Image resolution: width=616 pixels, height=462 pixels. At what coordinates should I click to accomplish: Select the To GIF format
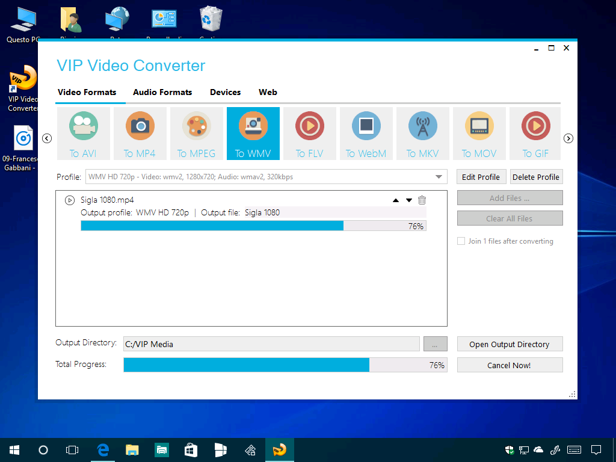pos(535,134)
